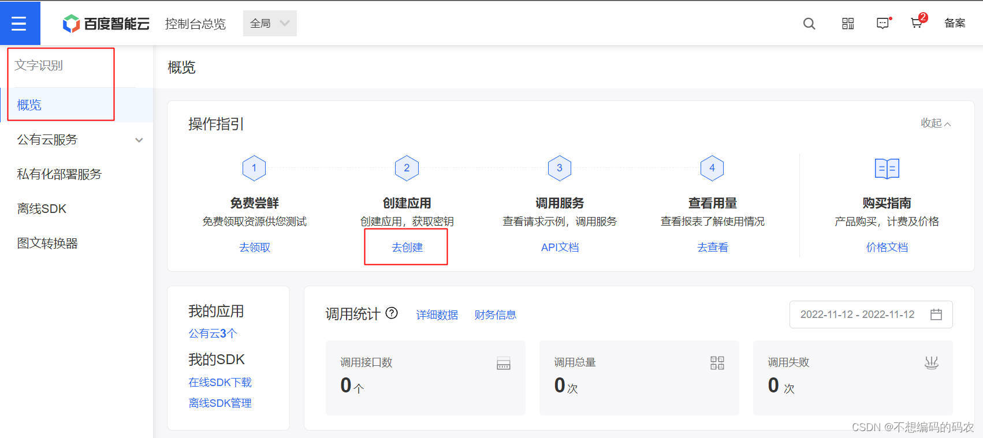The width and height of the screenshot is (983, 438).
Task: Open the 全局 region dropdown
Action: [x=270, y=23]
